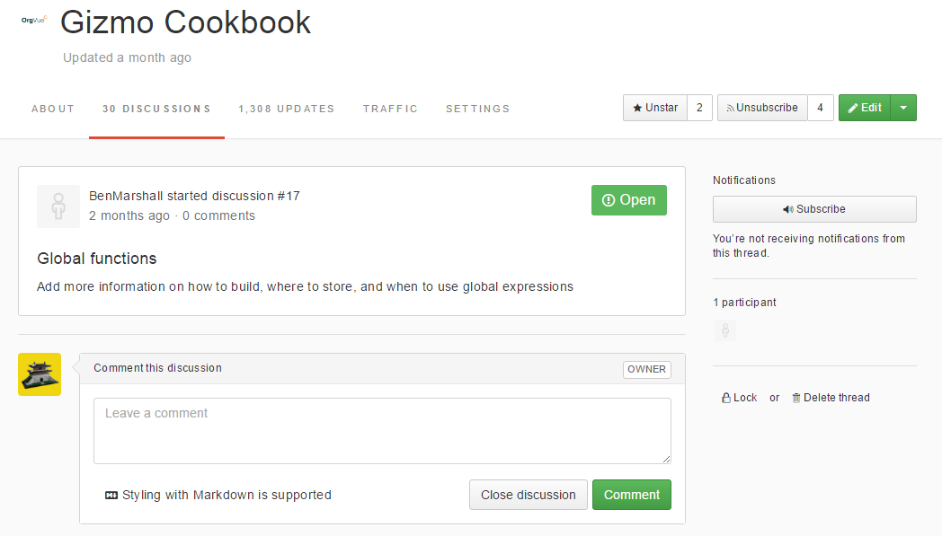Open the About tab
This screenshot has height=536, width=942.
(x=53, y=109)
